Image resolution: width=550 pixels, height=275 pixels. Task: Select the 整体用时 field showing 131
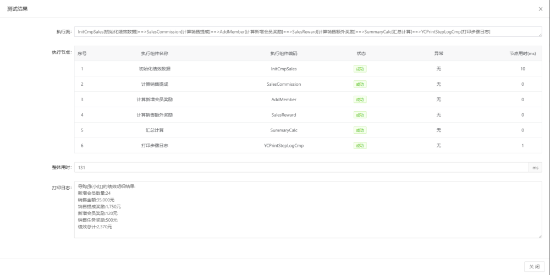(301, 168)
